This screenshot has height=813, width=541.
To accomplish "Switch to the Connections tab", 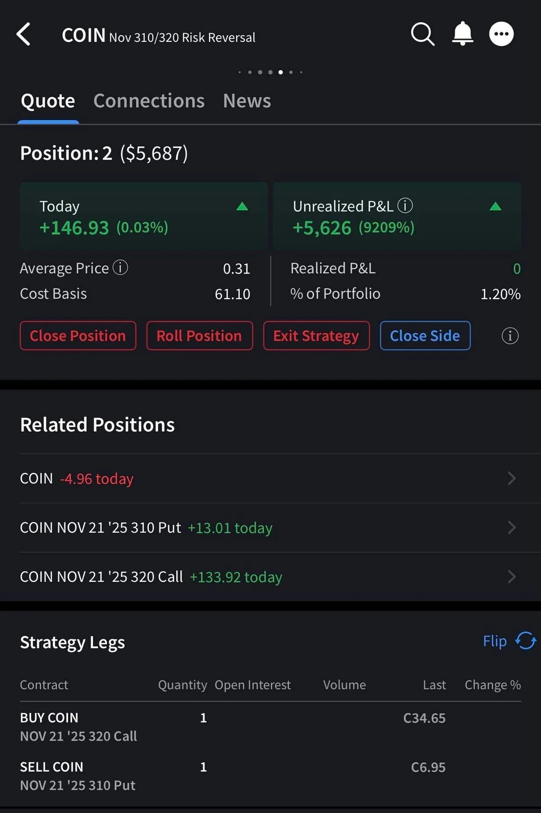I will tap(149, 101).
